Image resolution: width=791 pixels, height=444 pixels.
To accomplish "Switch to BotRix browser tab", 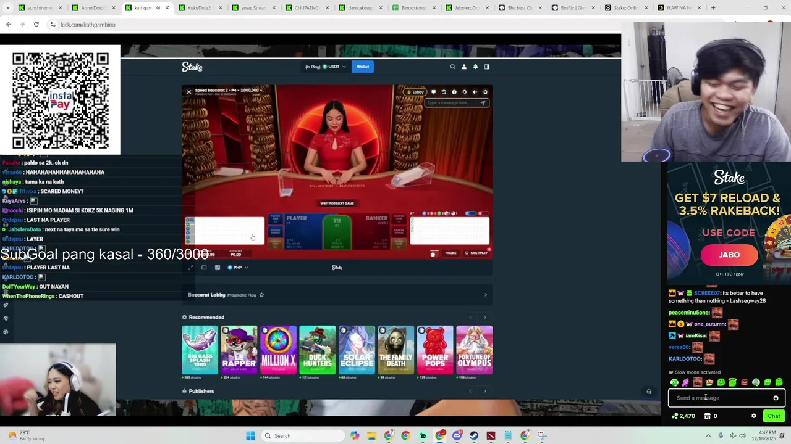I will tap(572, 8).
